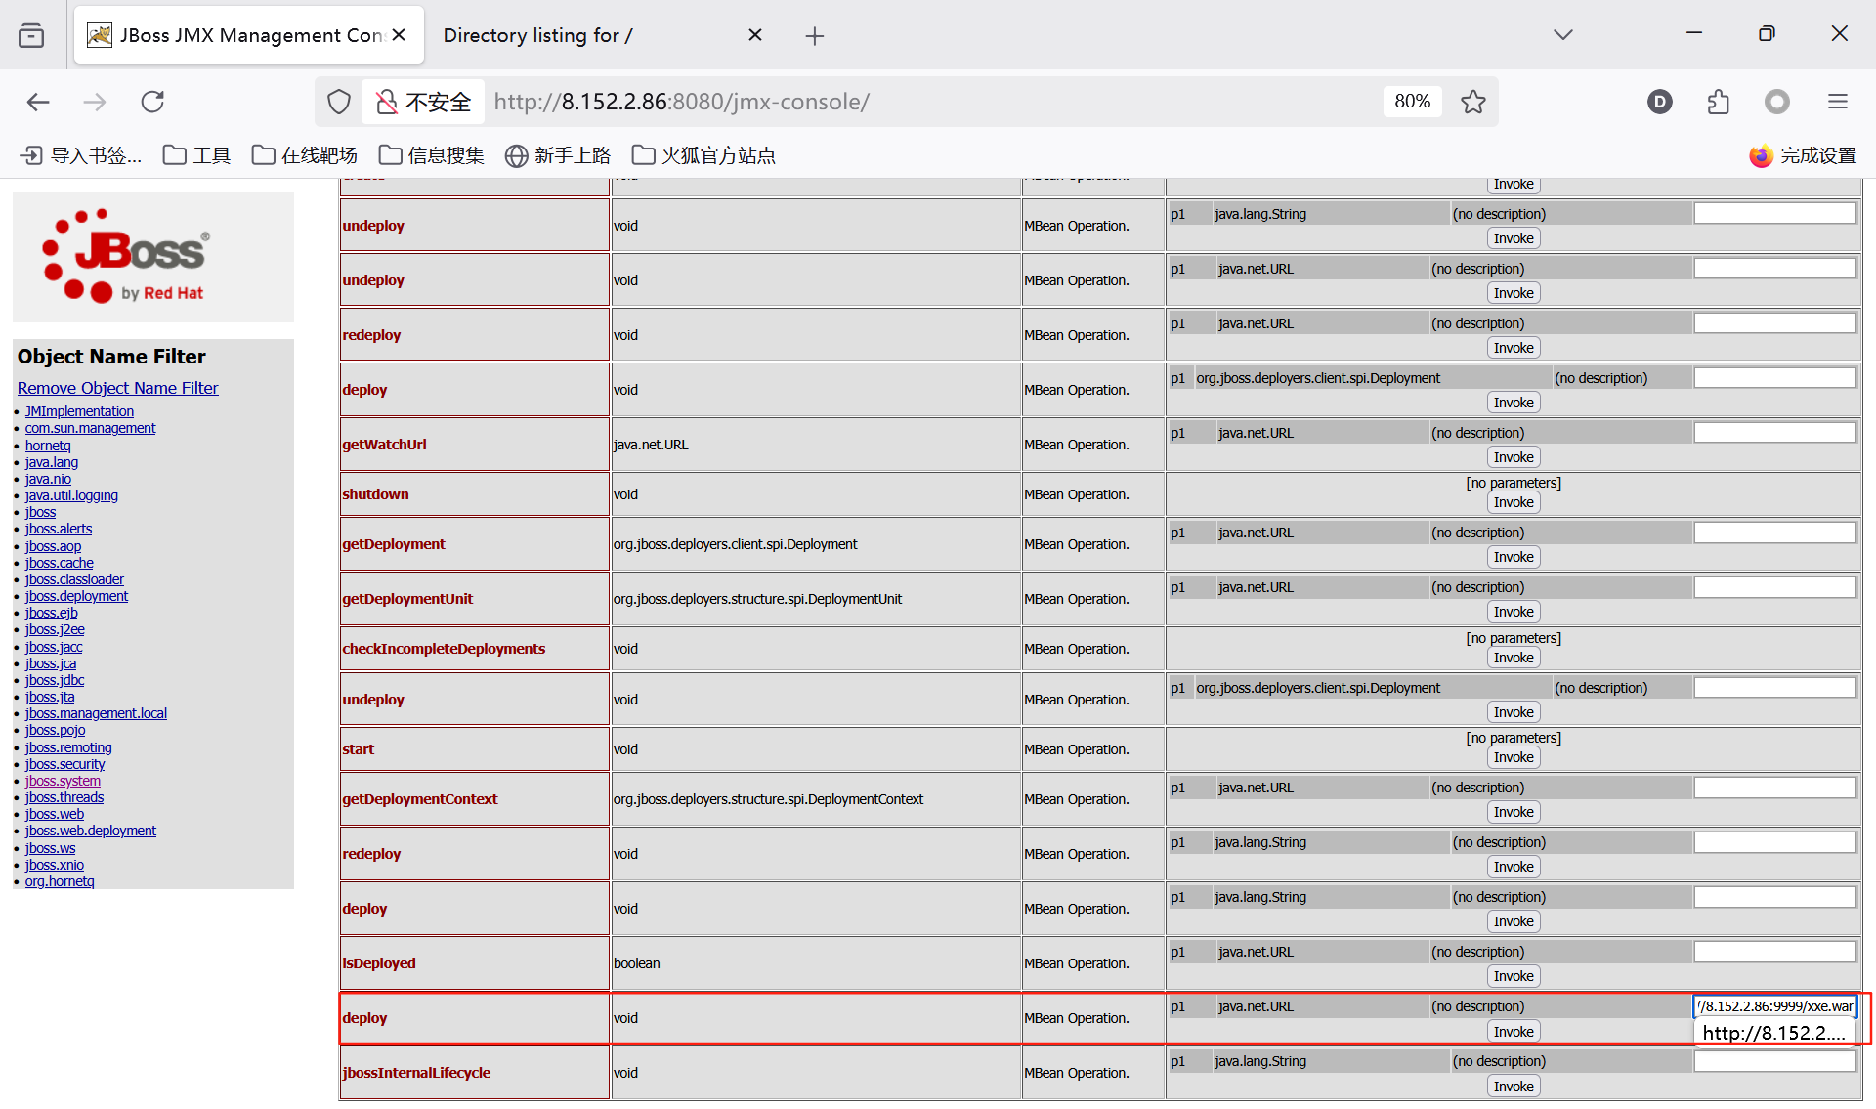Click the isDeployed p1 parameter field
This screenshot has width=1876, height=1109.
point(1775,952)
